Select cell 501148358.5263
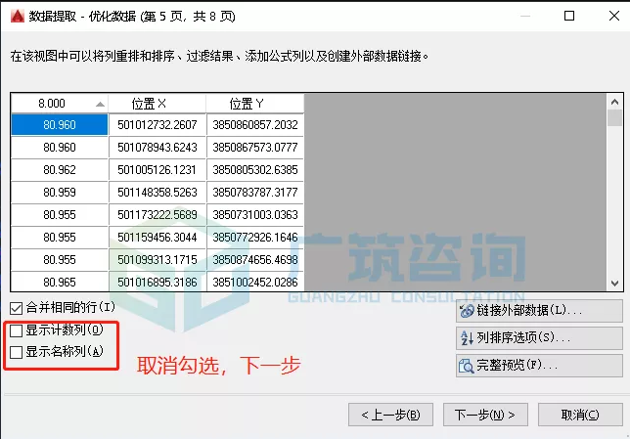 [157, 192]
